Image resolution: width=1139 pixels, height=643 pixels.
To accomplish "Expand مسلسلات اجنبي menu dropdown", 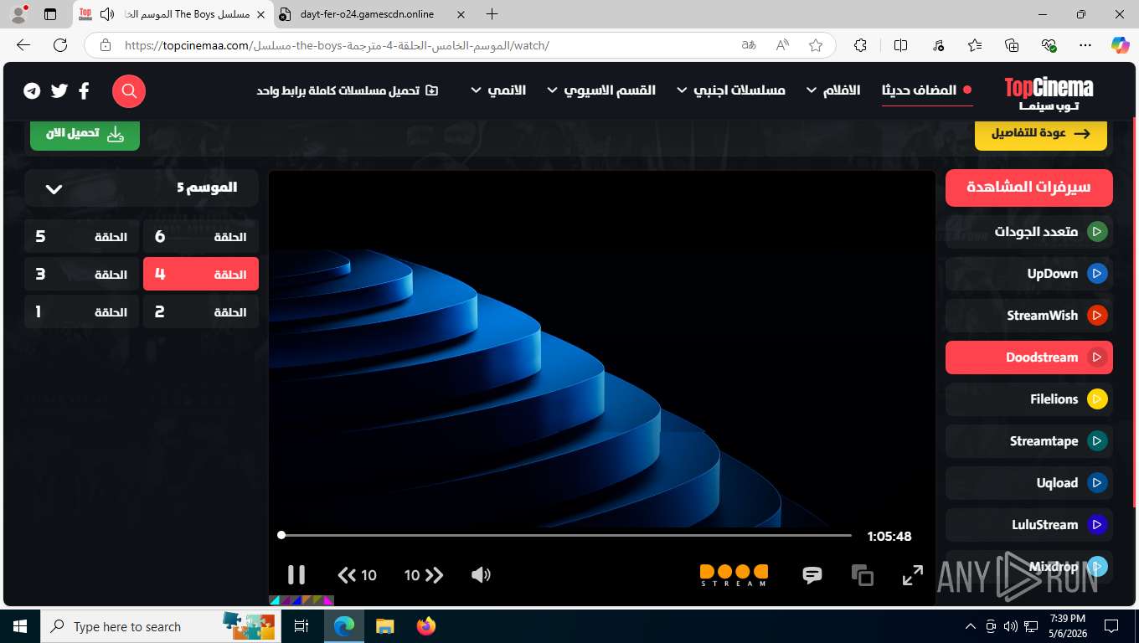I will [x=731, y=90].
